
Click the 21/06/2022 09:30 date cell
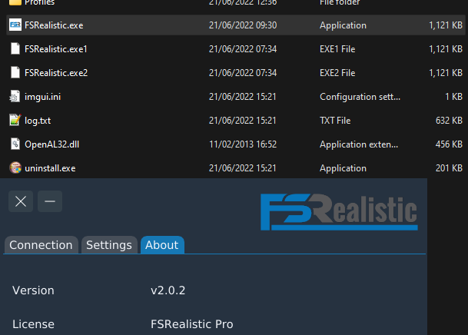tap(243, 25)
